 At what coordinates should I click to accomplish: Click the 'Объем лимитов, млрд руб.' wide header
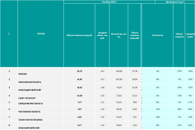pyautogui.click(x=79, y=35)
